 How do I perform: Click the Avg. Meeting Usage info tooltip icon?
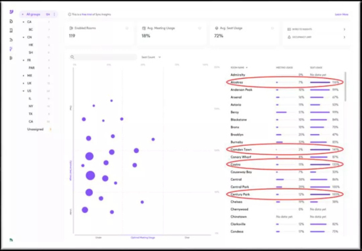(x=199, y=28)
